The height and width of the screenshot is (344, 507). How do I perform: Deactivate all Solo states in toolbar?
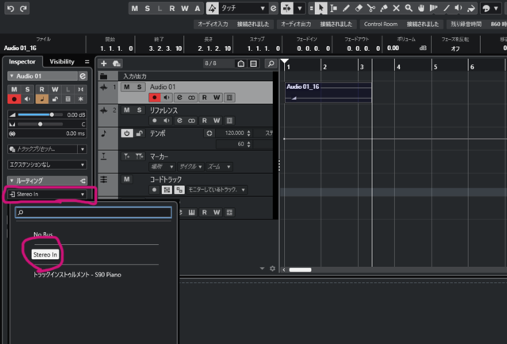(148, 9)
